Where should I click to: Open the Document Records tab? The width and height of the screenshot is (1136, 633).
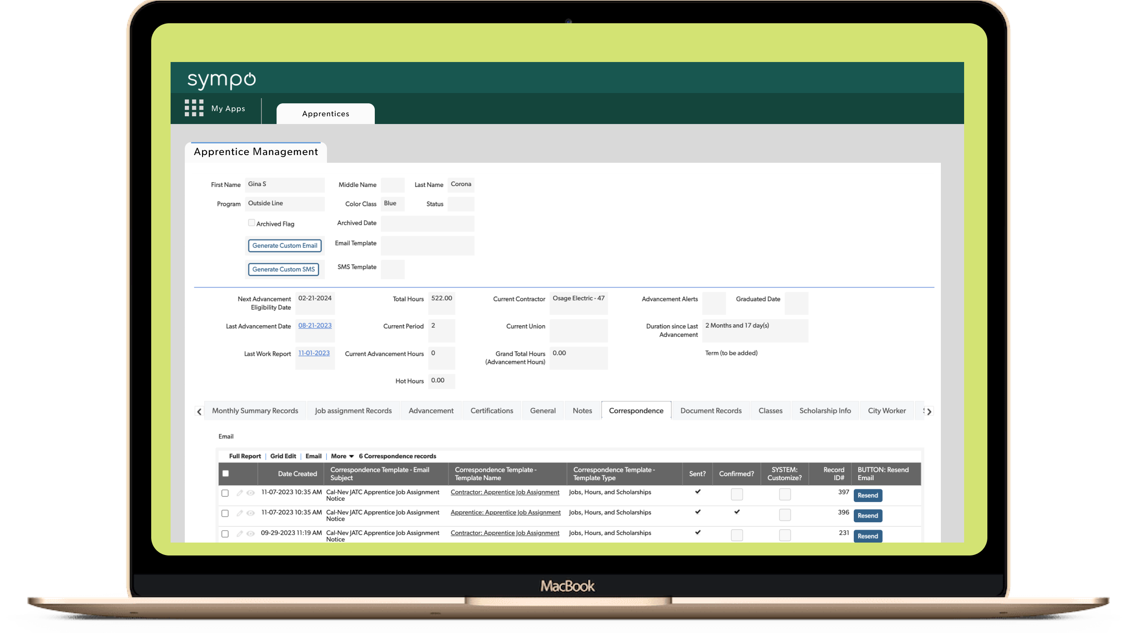point(711,410)
